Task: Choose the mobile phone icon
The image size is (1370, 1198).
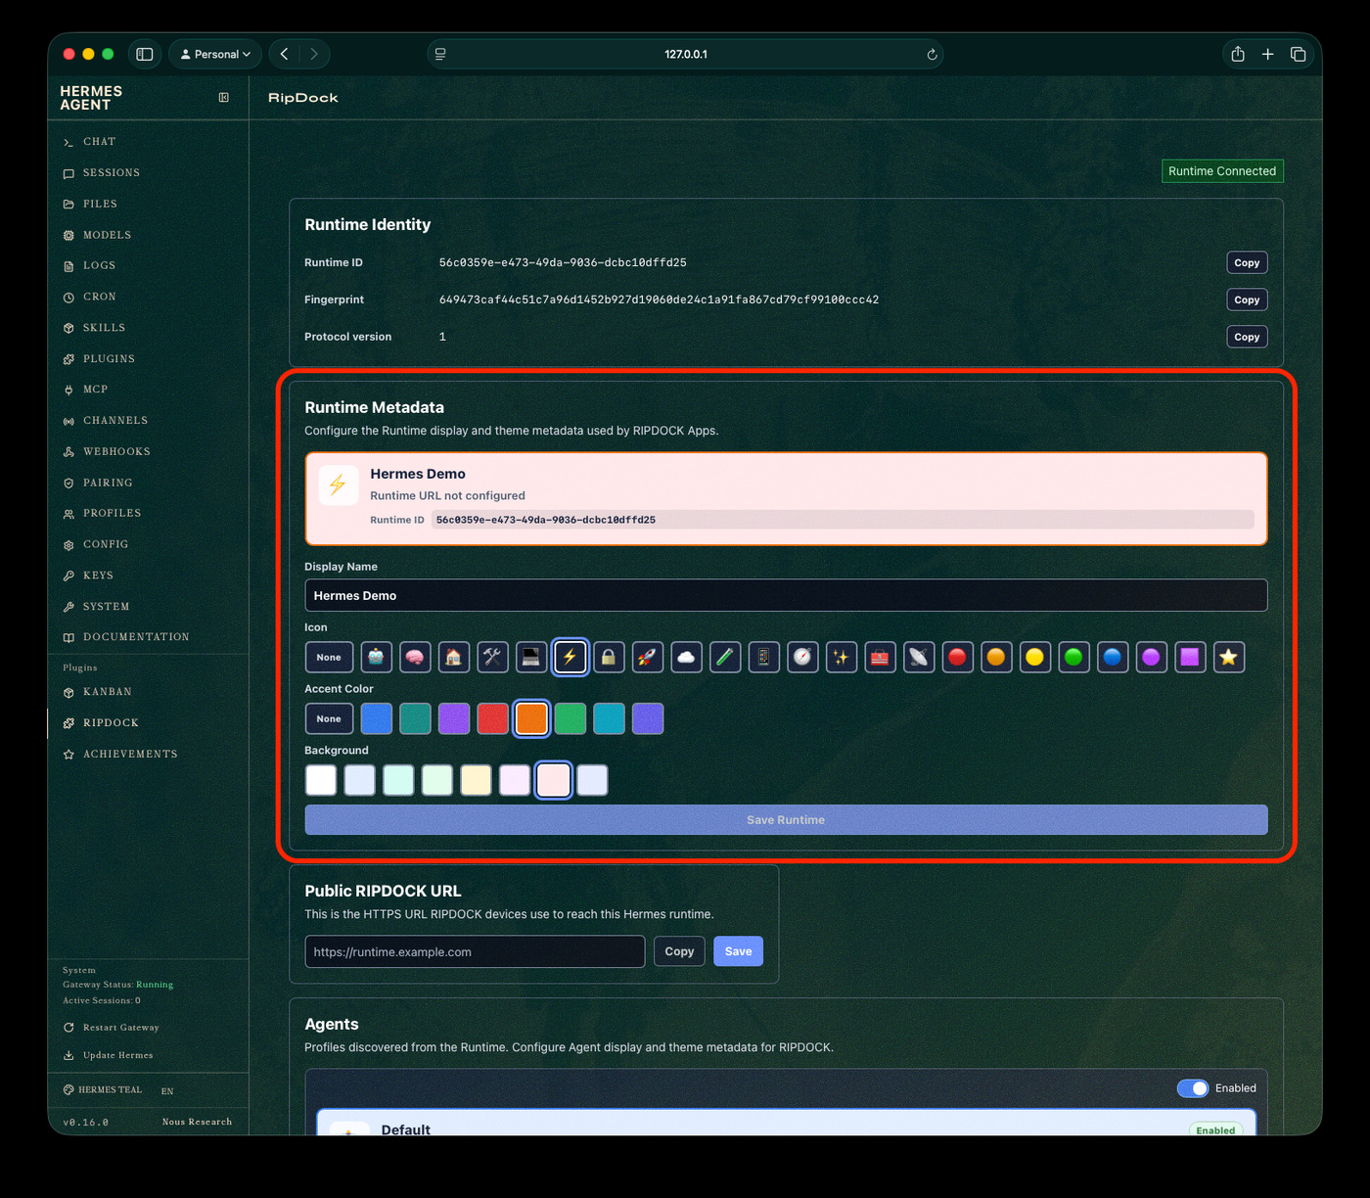Action: 764,658
